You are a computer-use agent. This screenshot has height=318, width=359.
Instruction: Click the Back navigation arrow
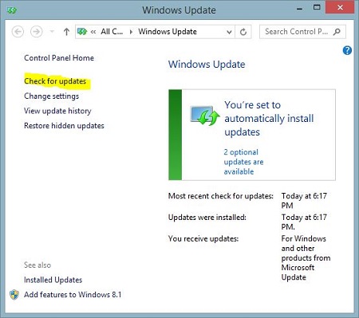pos(18,32)
